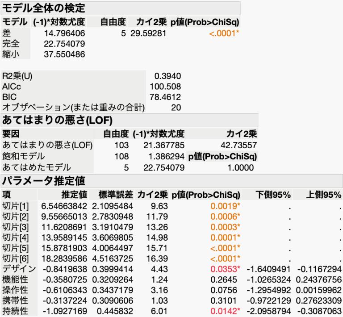Click the 項 column header in parameter table

click(7, 195)
